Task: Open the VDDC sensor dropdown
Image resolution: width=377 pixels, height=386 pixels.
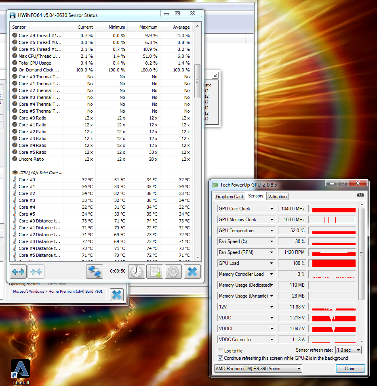Action: 272,318
